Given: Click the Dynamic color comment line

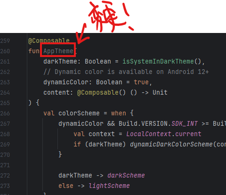Looking at the screenshot, I should click(x=126, y=72).
